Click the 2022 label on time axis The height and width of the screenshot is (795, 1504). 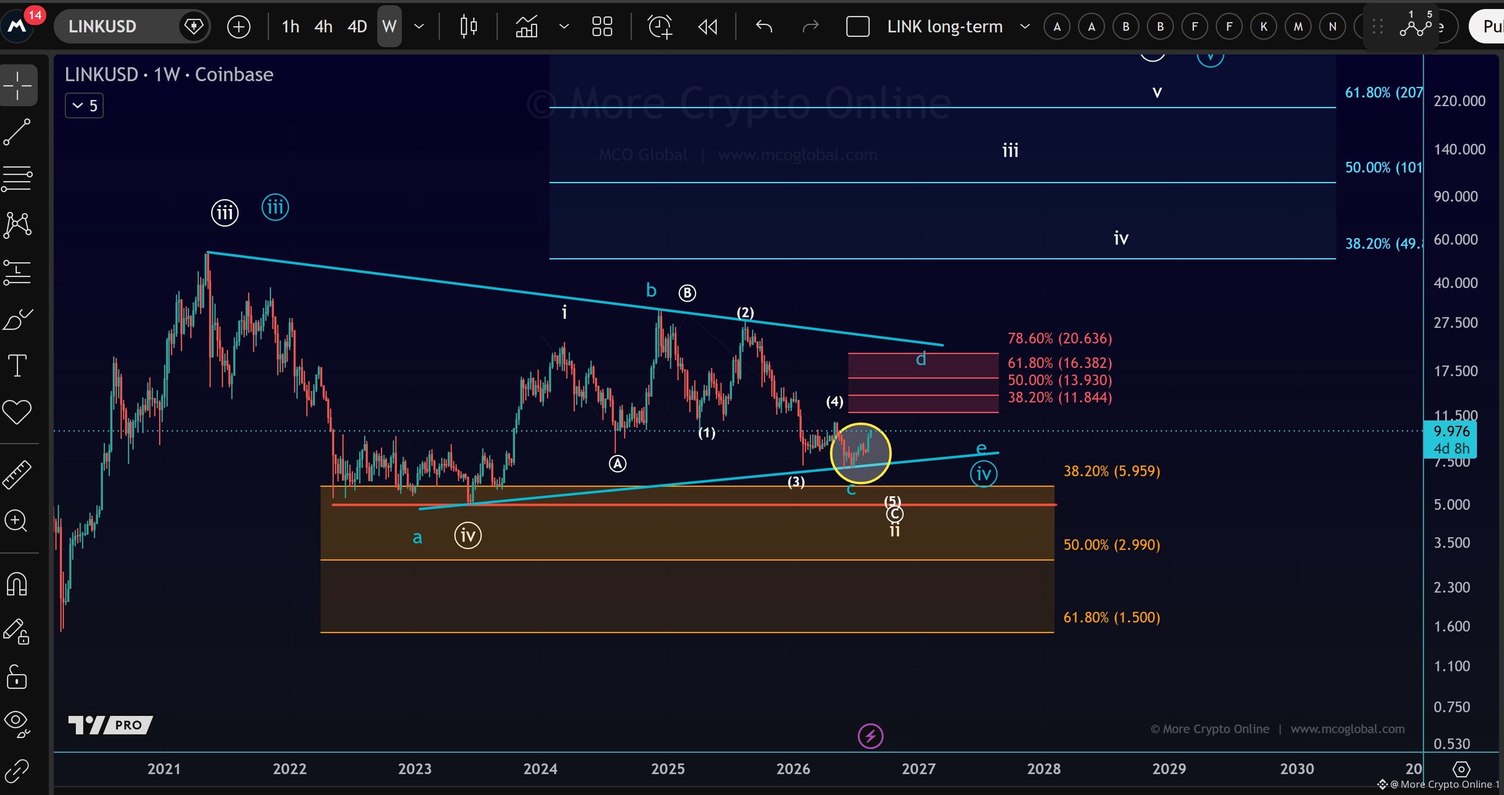coord(289,769)
